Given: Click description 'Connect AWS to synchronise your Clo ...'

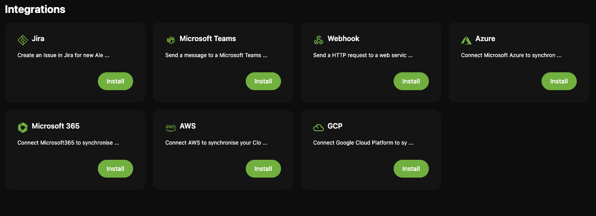Looking at the screenshot, I should 216,143.
